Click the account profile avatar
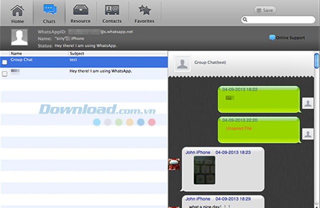This screenshot has width=320, height=208. [19, 37]
